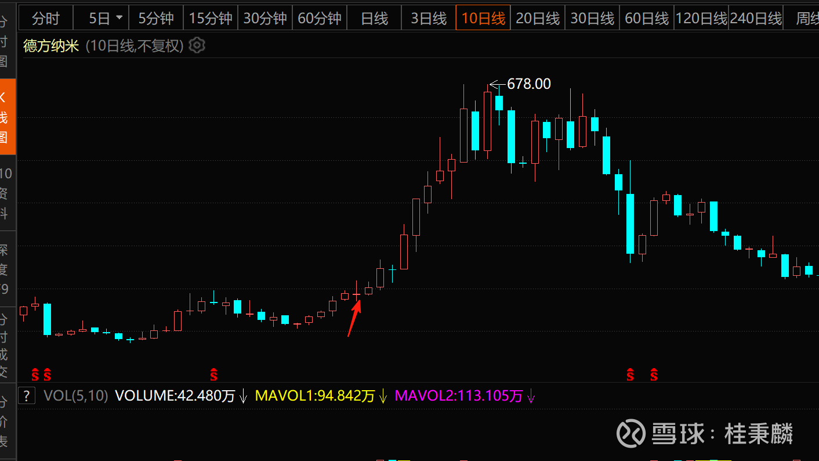Open the 60日线 chart tab
The image size is (819, 461).
click(x=647, y=18)
